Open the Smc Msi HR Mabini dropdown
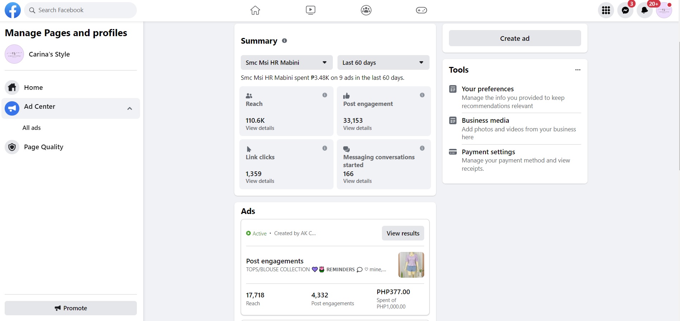This screenshot has width=680, height=321. [286, 63]
